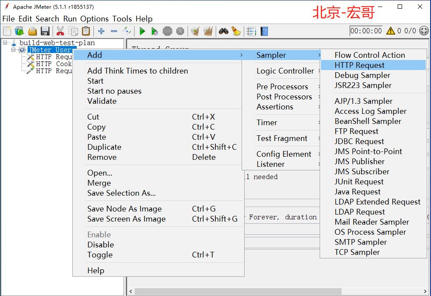
Task: Click the Clear broom toolbar icon
Action: pyautogui.click(x=195, y=31)
